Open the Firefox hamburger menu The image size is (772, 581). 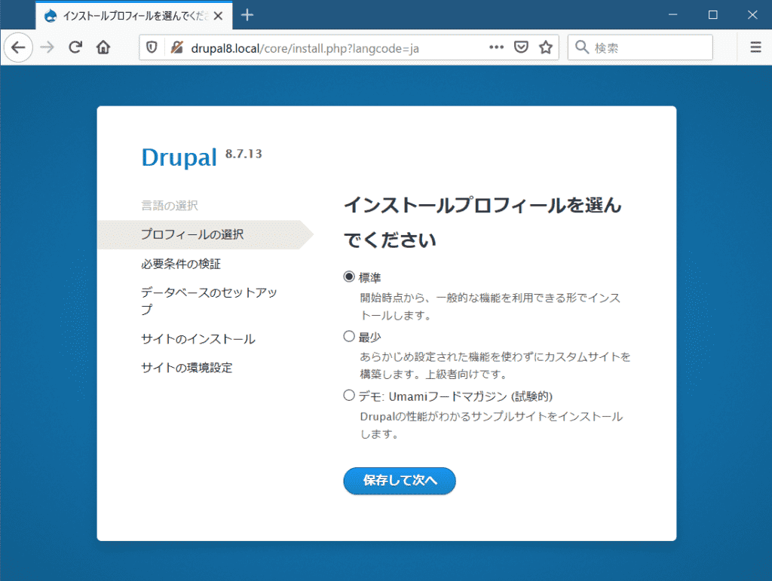point(755,47)
